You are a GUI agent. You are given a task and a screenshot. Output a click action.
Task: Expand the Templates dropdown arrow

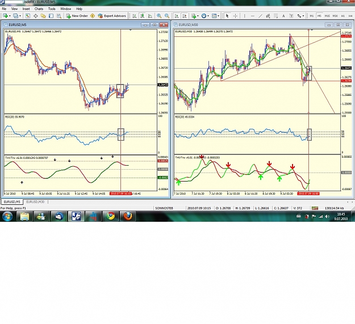(x=218, y=16)
